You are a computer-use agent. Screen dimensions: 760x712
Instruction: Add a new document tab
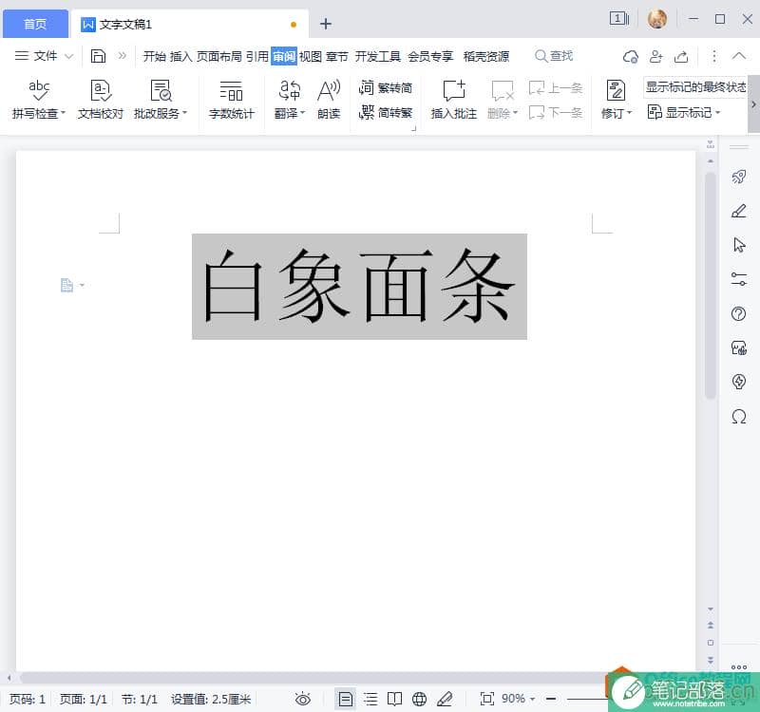pos(326,24)
